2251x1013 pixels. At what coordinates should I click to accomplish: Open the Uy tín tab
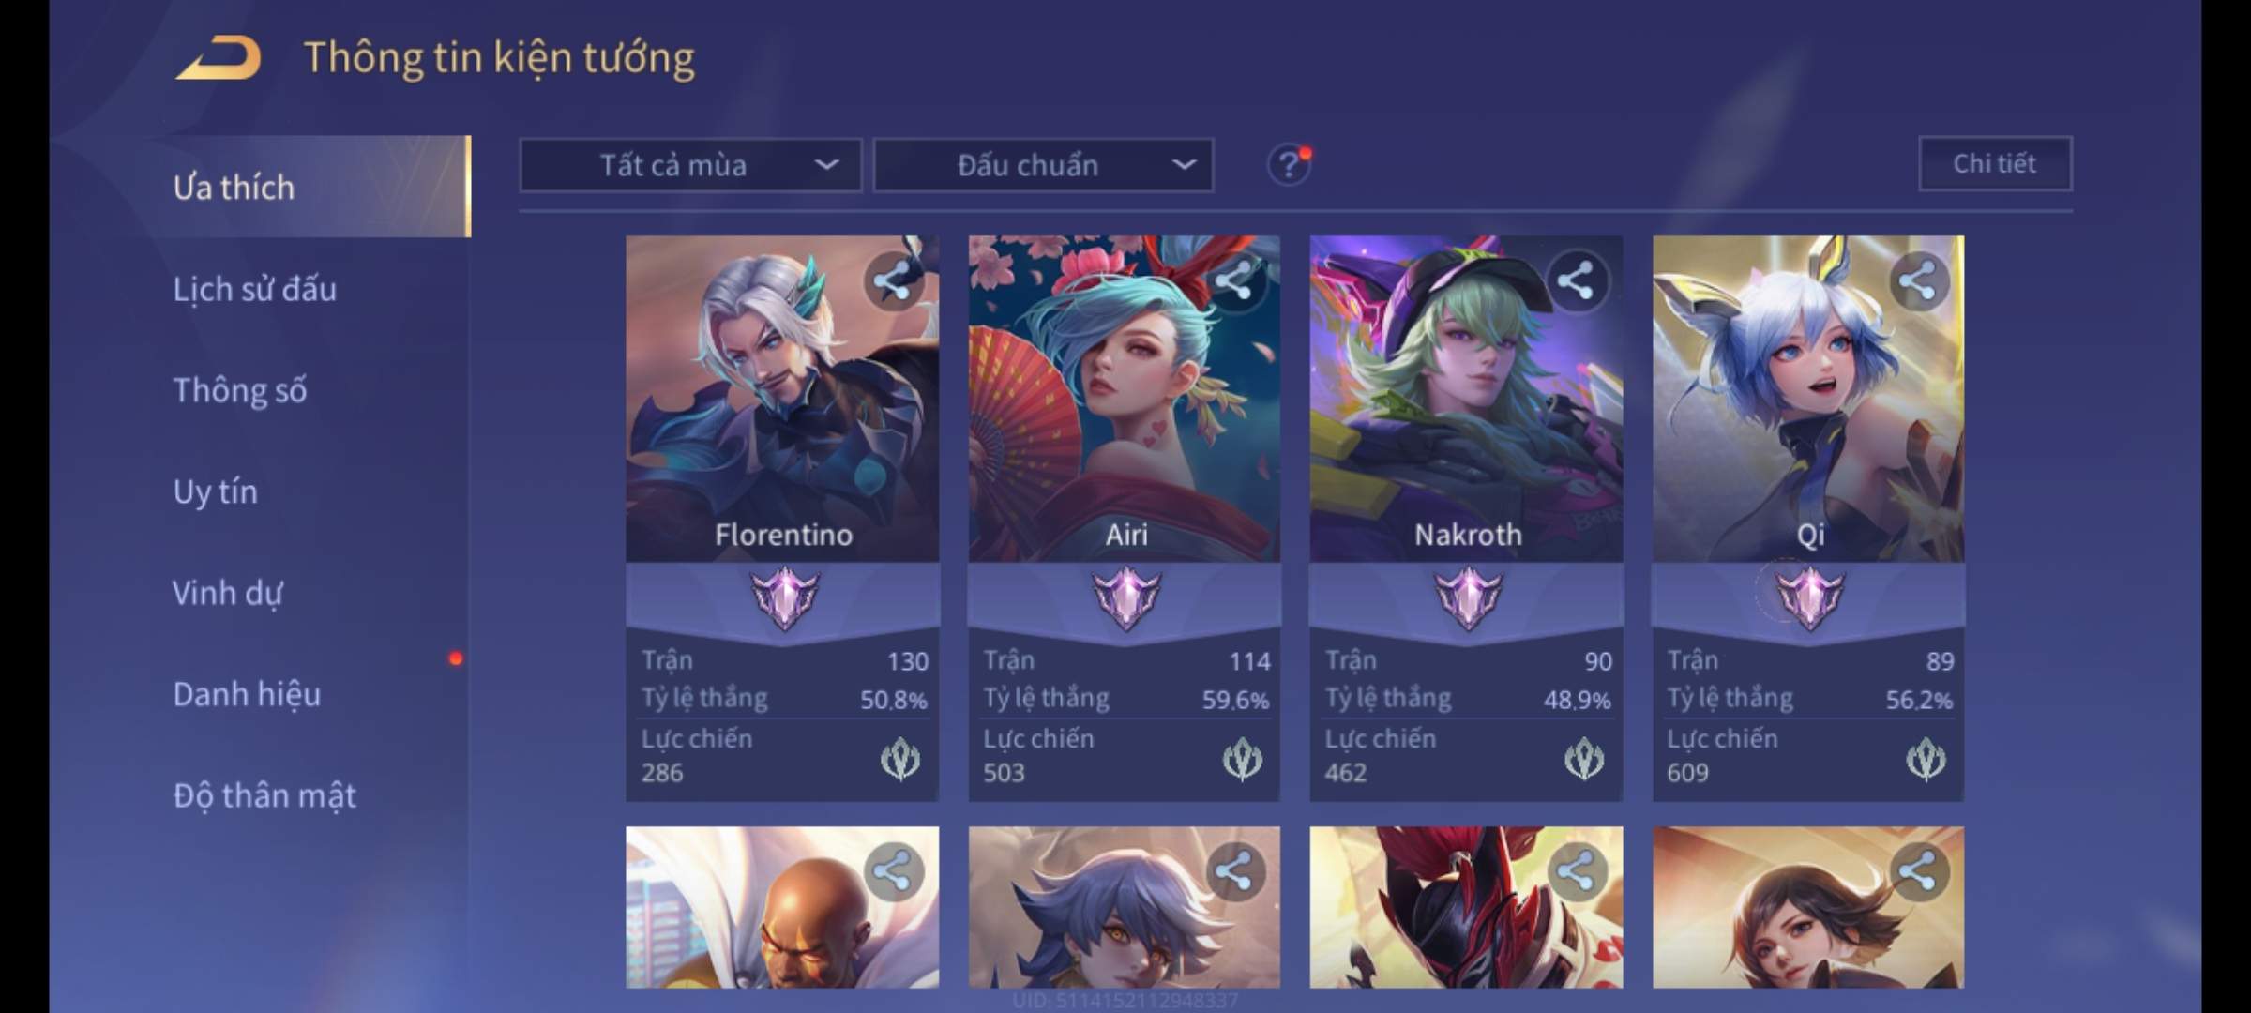tap(215, 491)
